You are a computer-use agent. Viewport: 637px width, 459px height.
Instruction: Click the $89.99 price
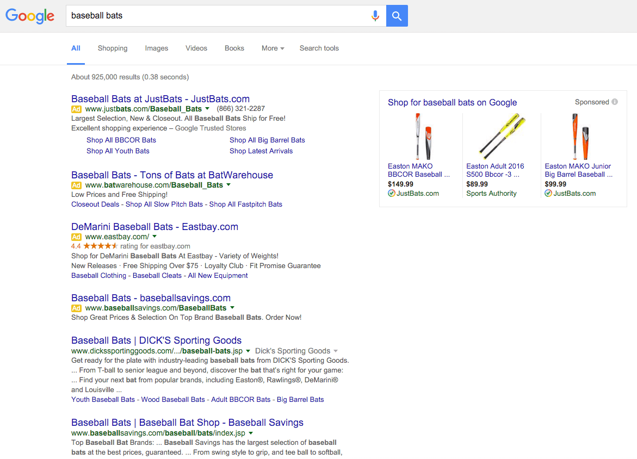coord(477,184)
